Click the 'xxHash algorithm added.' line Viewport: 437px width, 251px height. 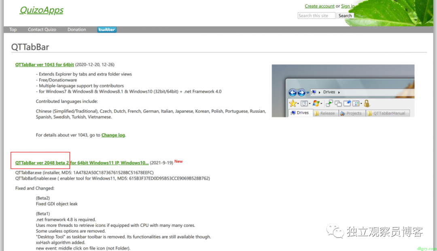60,243
